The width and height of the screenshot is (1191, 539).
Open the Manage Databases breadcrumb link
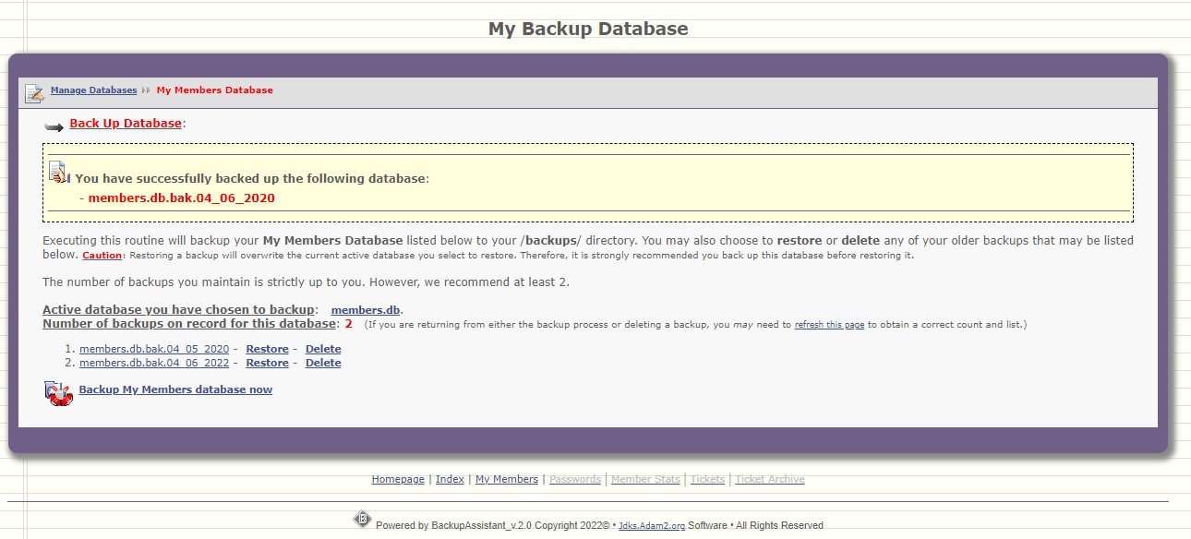click(x=93, y=90)
